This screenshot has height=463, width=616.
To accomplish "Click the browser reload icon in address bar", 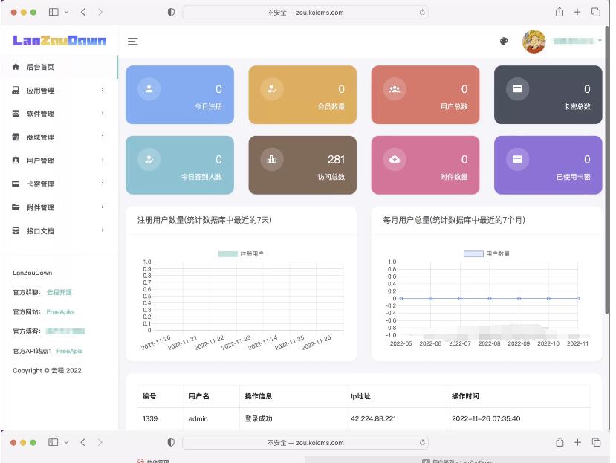I will pyautogui.click(x=421, y=12).
